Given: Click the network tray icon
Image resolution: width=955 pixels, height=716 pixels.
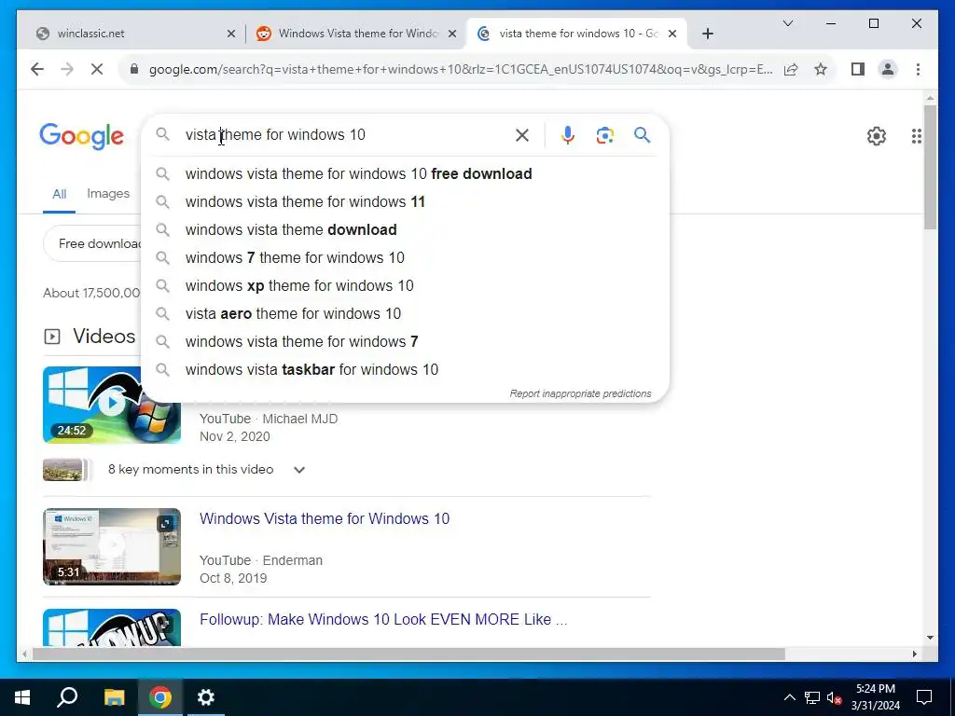Looking at the screenshot, I should (x=812, y=697).
